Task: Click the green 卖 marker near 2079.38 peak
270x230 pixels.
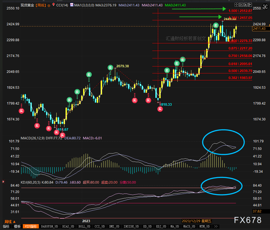Action: click(110, 68)
